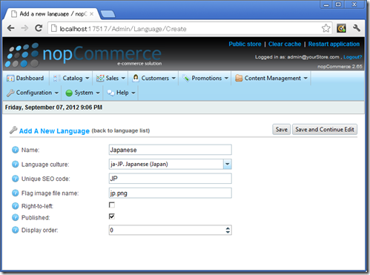This screenshot has width=370, height=275.
Task: Click the browser extension icon beside star
Action: point(341,28)
